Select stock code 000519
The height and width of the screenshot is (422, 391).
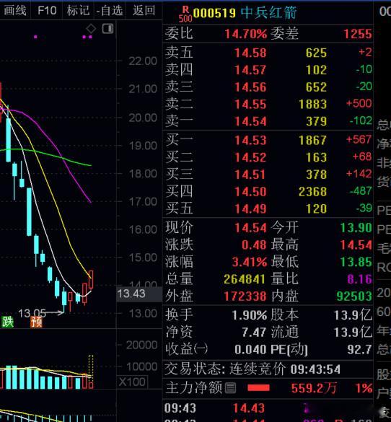tap(214, 13)
